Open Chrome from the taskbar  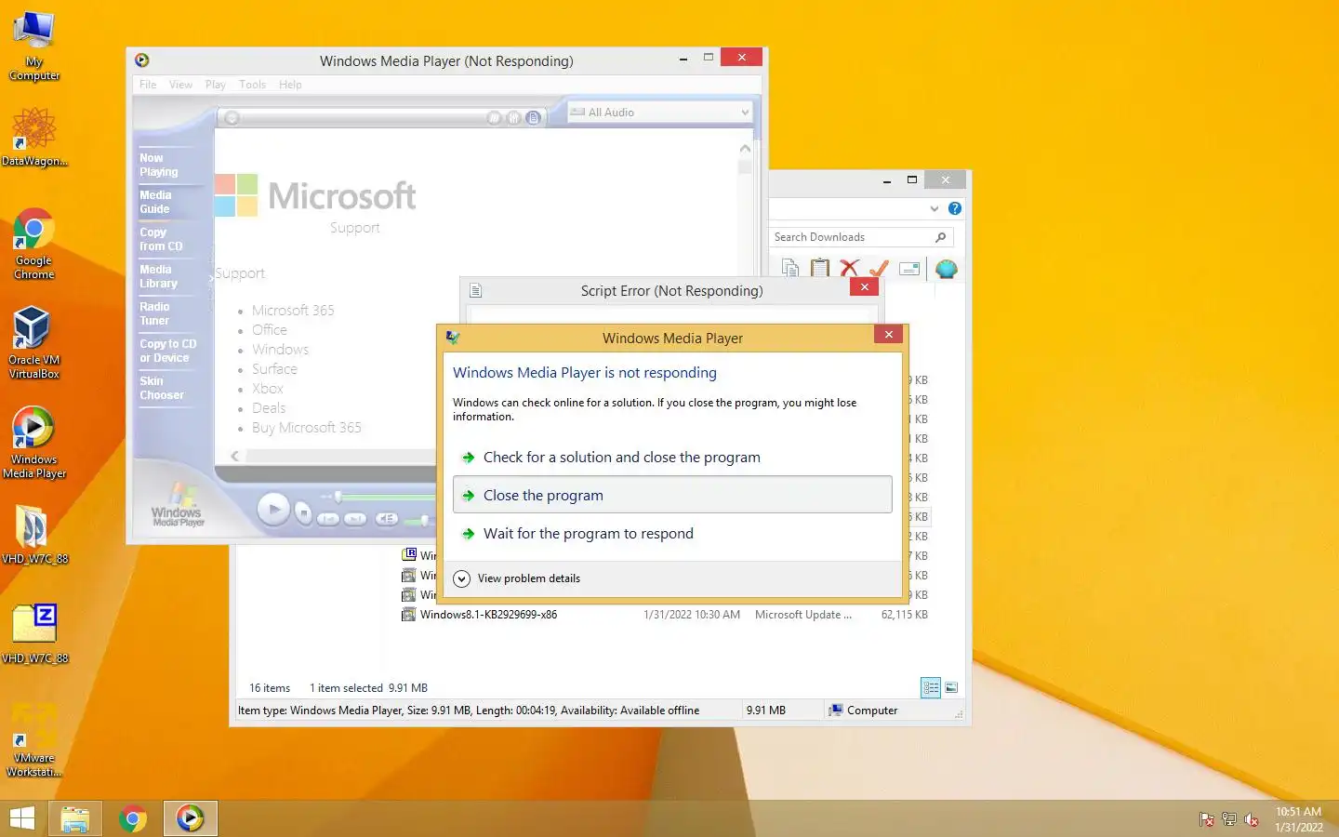[x=133, y=818]
